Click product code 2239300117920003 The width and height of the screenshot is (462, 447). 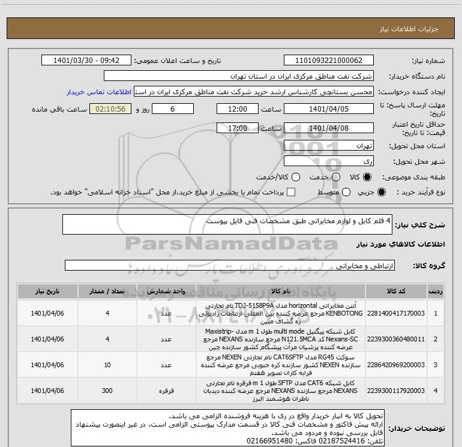pyautogui.click(x=396, y=391)
